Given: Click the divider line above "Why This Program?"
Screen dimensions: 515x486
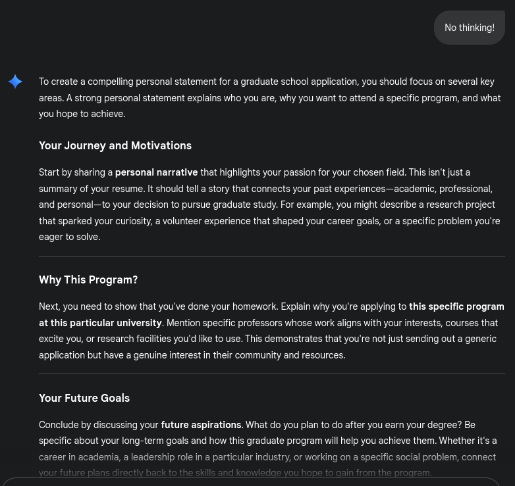Looking at the screenshot, I should tap(271, 256).
